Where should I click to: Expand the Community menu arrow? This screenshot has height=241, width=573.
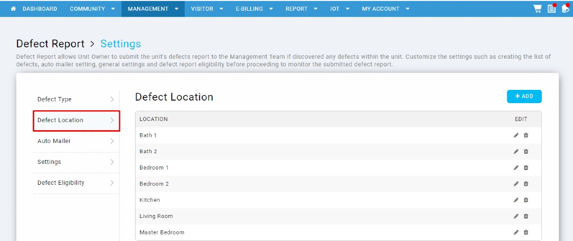point(113,9)
